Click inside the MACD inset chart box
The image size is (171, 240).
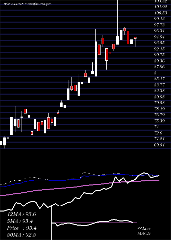coord(94,223)
